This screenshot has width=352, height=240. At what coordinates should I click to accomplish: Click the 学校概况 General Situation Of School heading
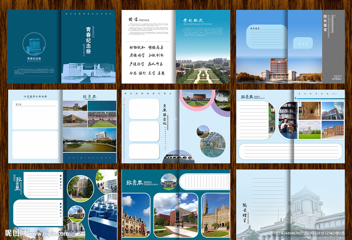click(198, 22)
